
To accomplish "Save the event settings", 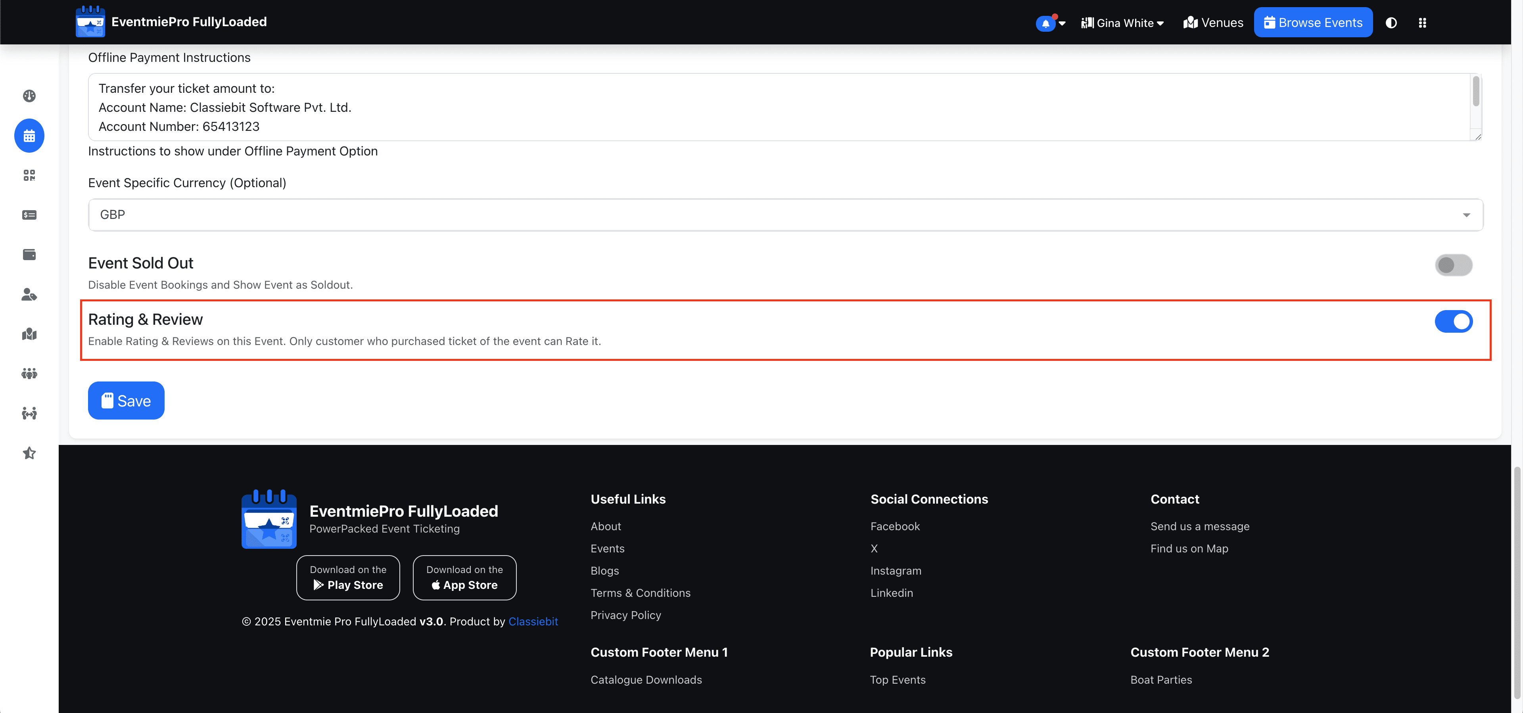I will coord(126,400).
